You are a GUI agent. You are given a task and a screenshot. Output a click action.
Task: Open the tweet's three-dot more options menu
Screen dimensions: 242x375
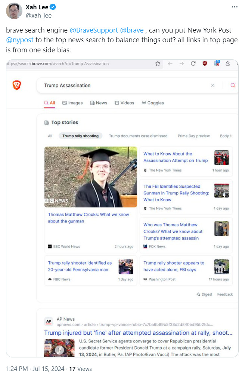click(x=234, y=7)
